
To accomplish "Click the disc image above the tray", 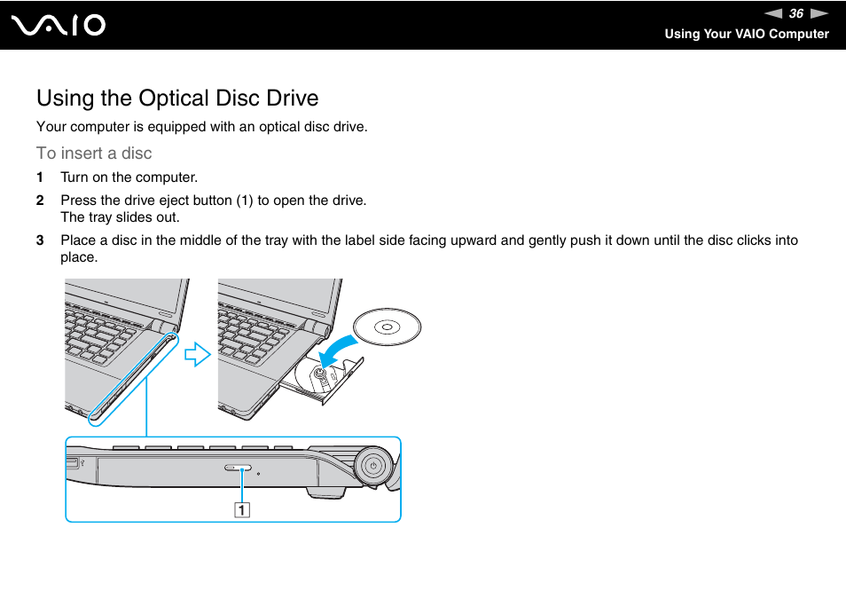I will click(387, 327).
